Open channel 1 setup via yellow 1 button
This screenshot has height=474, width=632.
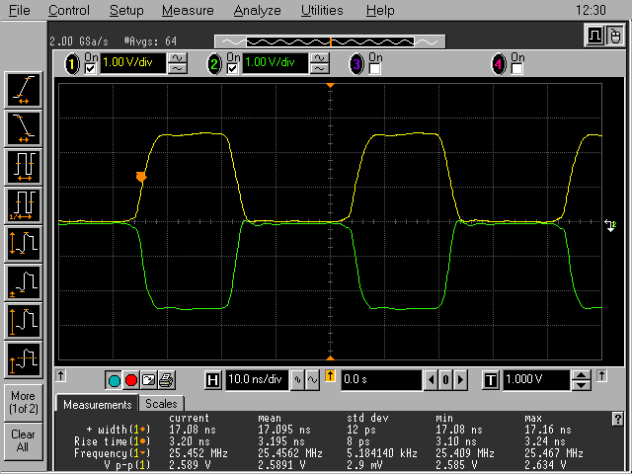[72, 64]
